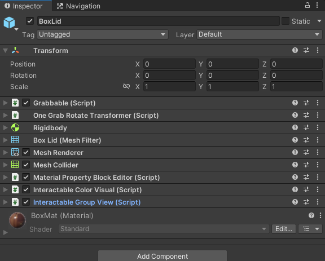The width and height of the screenshot is (325, 261).
Task: Open Interactable Color Visual presets icon
Action: click(x=306, y=190)
